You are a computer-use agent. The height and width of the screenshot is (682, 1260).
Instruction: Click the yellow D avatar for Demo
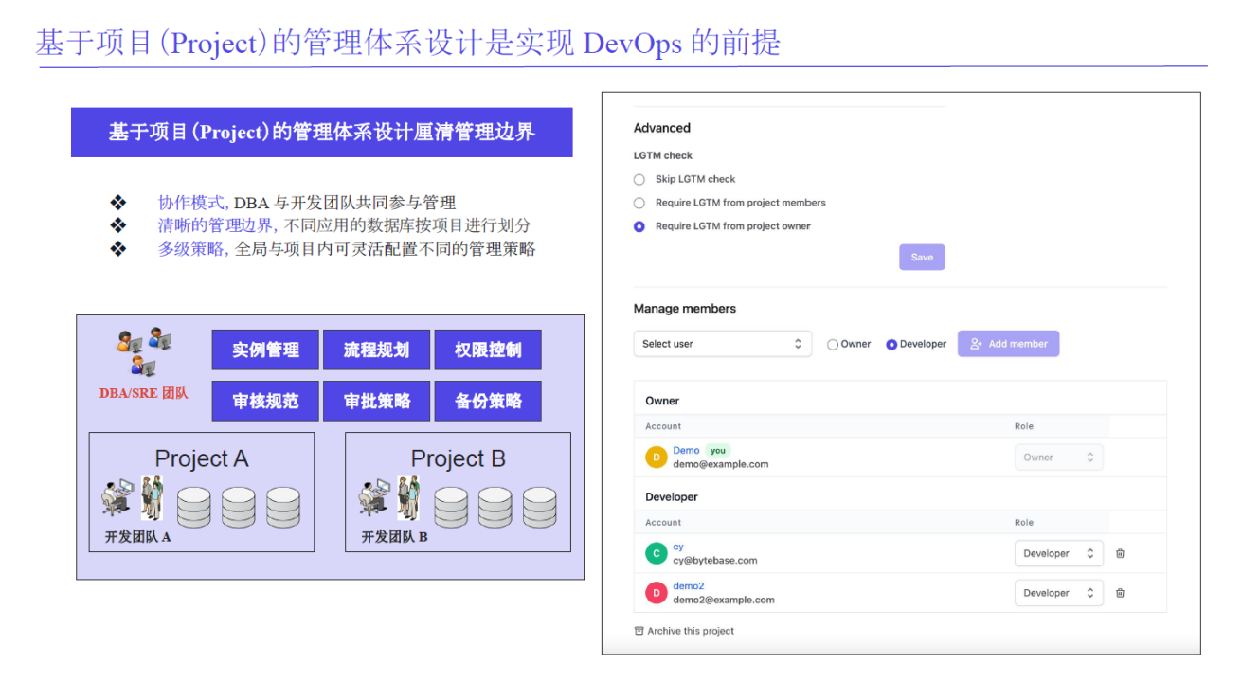pos(657,458)
